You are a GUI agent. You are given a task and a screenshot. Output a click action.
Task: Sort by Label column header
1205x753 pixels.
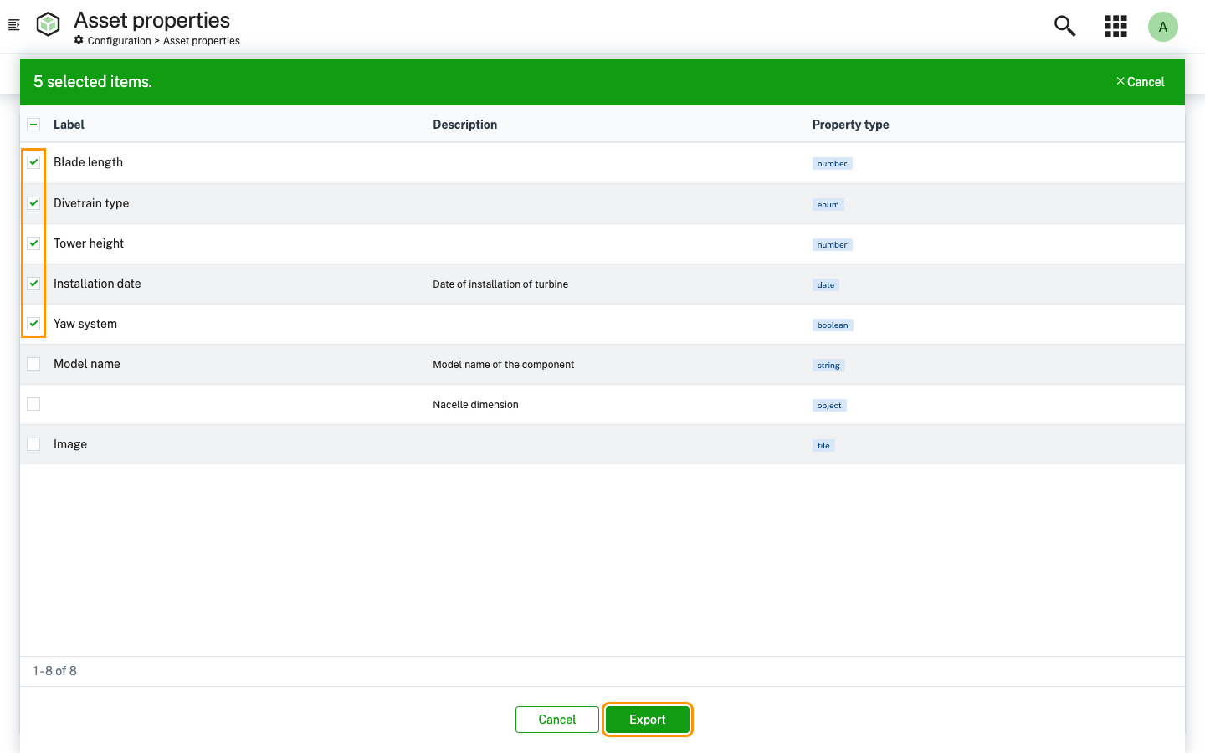69,125
